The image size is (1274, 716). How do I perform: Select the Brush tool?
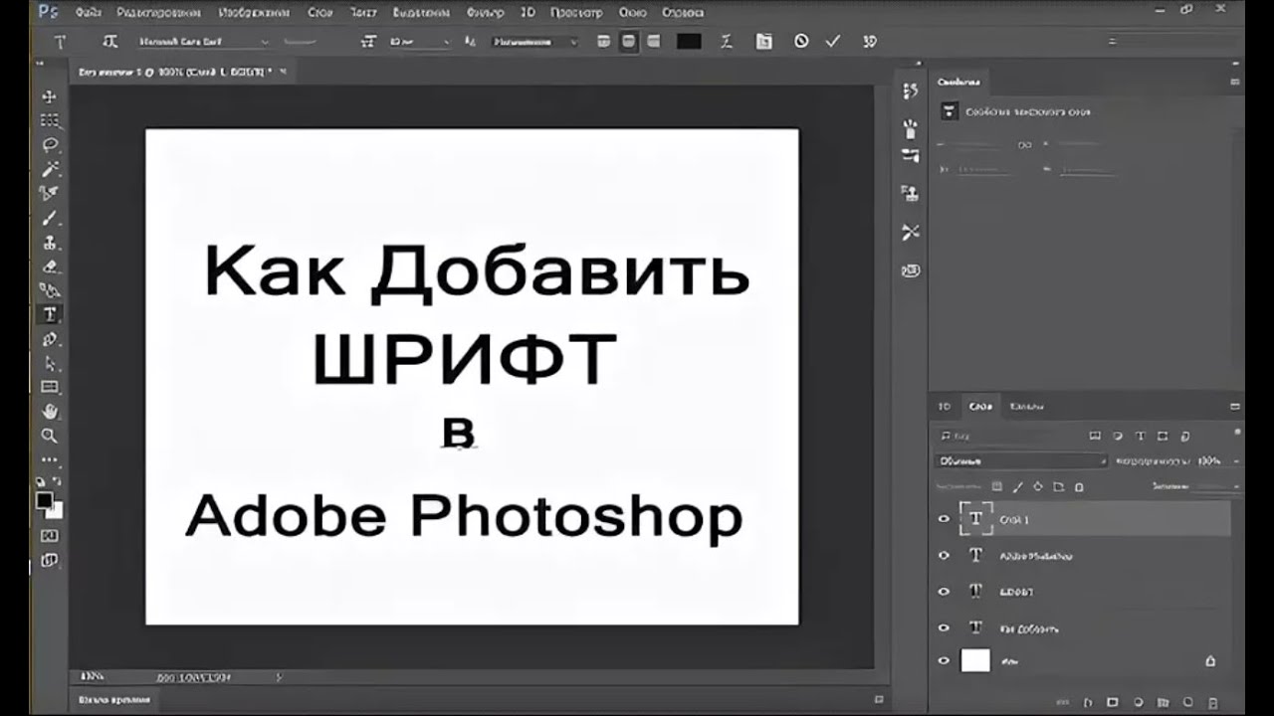point(49,218)
